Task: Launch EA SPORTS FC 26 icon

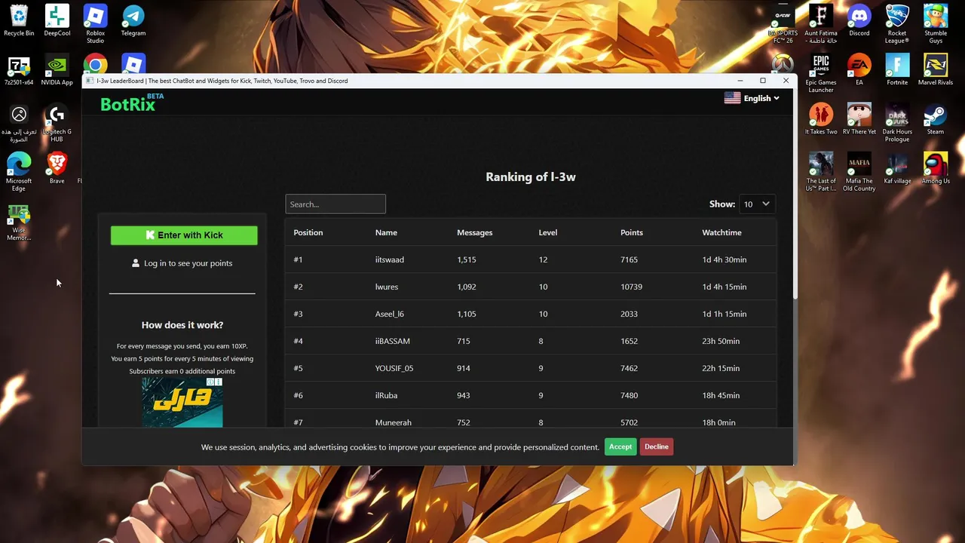Action: click(783, 24)
